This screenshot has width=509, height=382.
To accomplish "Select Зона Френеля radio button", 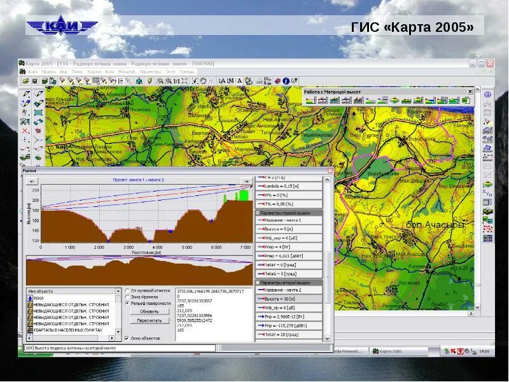I will [127, 297].
